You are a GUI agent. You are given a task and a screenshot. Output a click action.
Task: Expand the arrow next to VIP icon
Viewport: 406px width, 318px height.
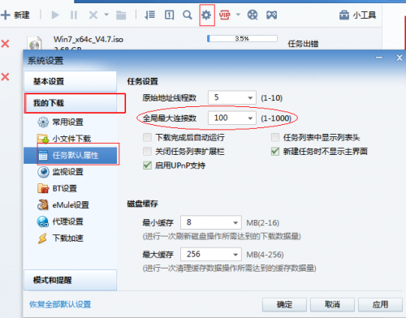(x=238, y=15)
